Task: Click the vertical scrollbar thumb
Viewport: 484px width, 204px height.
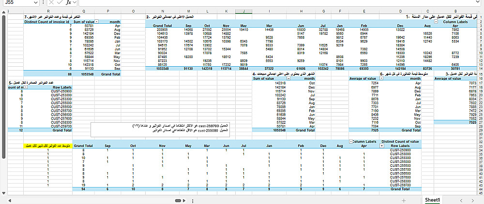Action: (x=3, y=87)
